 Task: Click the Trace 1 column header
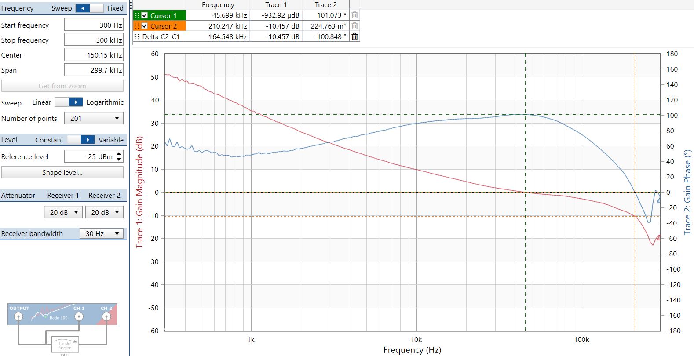point(276,4)
